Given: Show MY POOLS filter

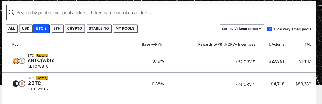Looking at the screenshot, I should click(x=125, y=29).
